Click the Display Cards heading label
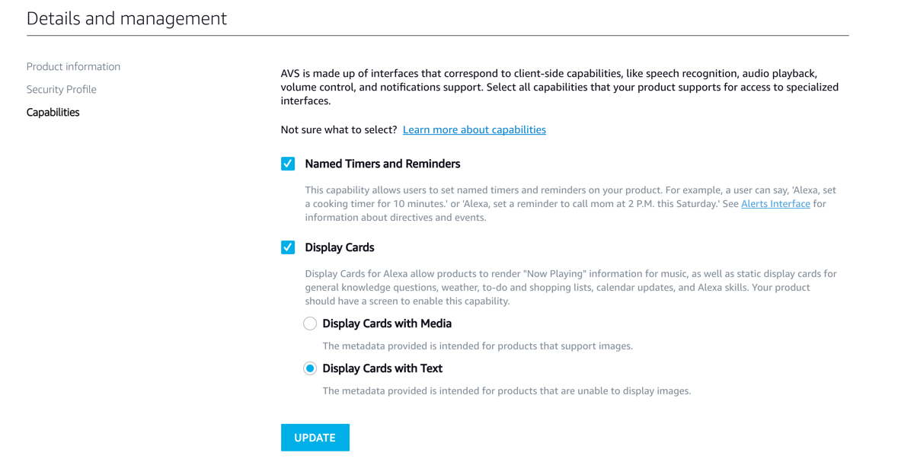This screenshot has width=898, height=475. (x=340, y=247)
